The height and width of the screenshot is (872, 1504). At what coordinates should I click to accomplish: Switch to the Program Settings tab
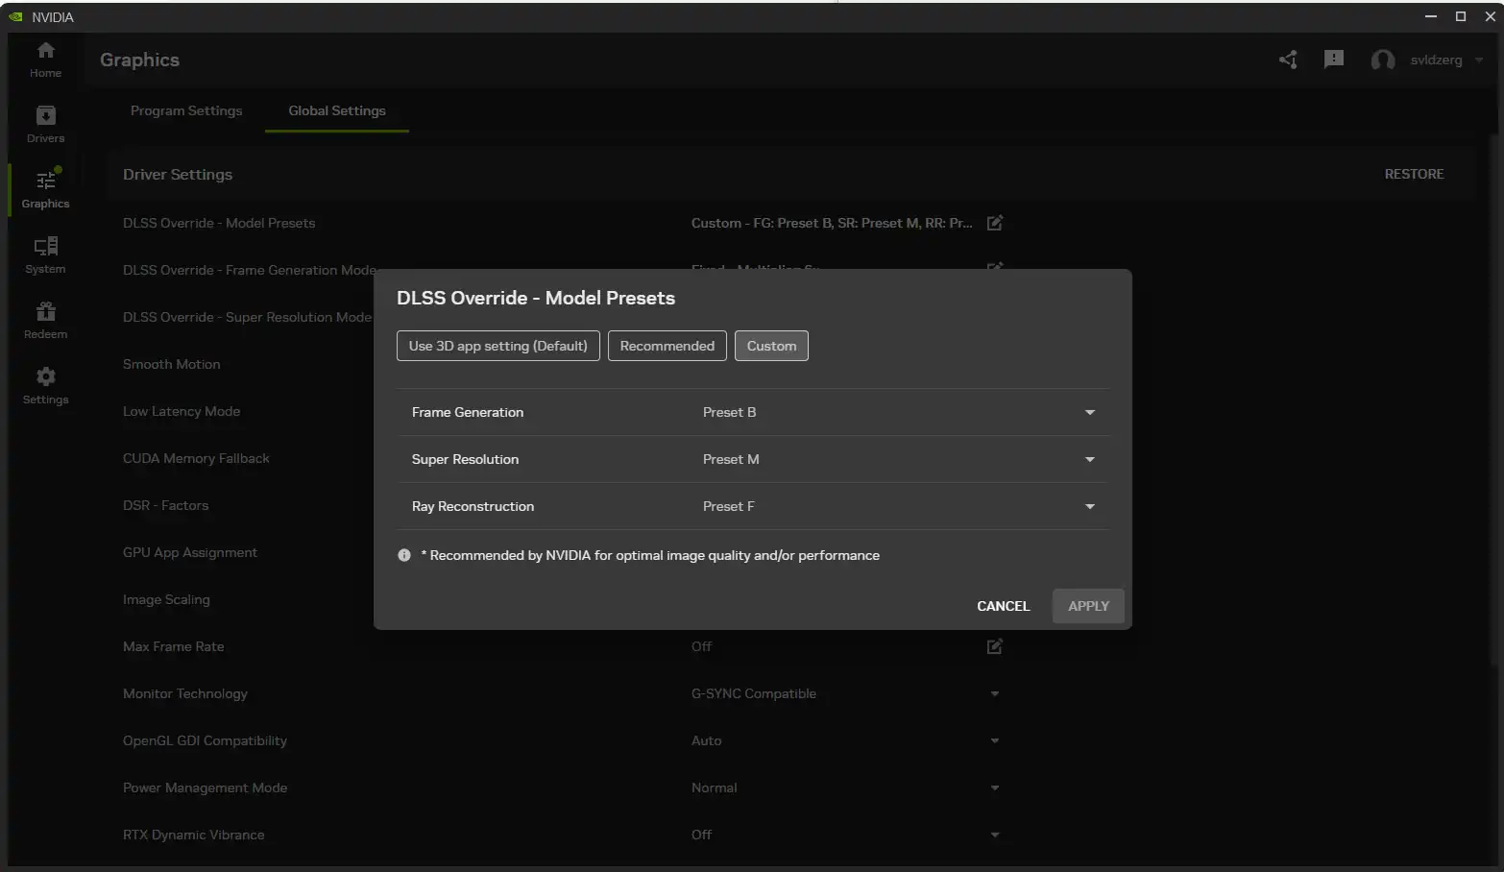pyautogui.click(x=186, y=110)
